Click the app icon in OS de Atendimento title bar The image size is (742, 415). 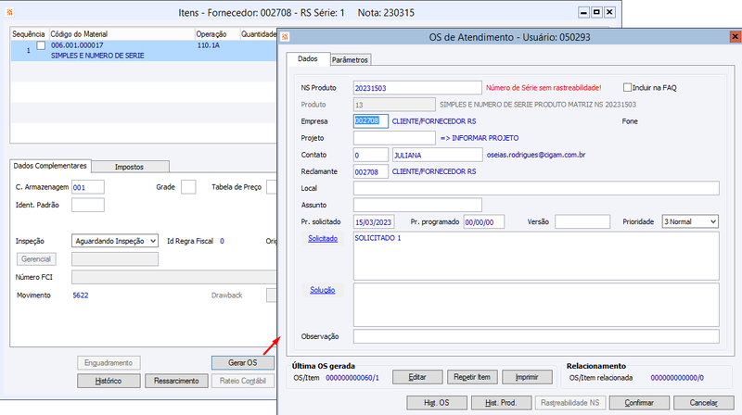click(x=285, y=37)
